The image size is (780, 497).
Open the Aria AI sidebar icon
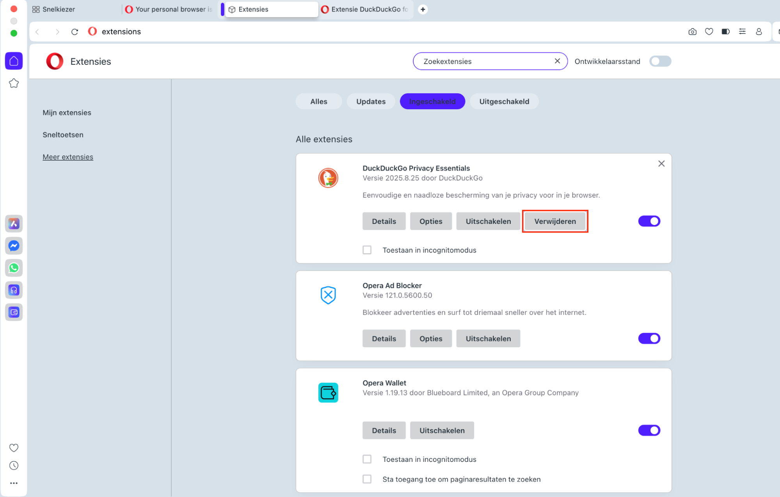[14, 224]
